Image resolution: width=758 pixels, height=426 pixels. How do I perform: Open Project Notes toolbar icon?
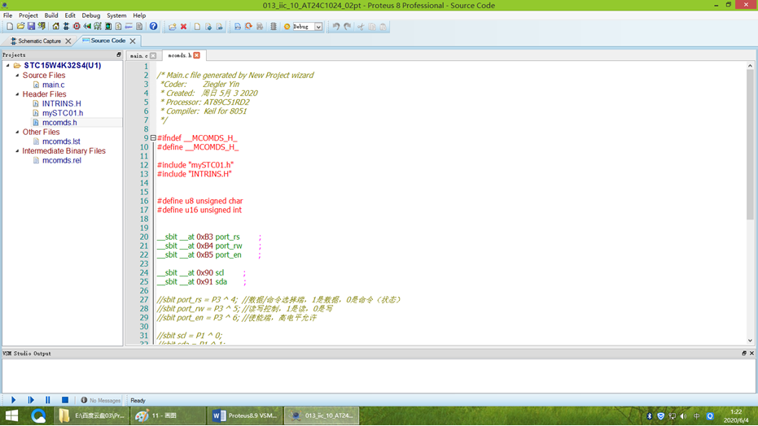[x=139, y=27]
